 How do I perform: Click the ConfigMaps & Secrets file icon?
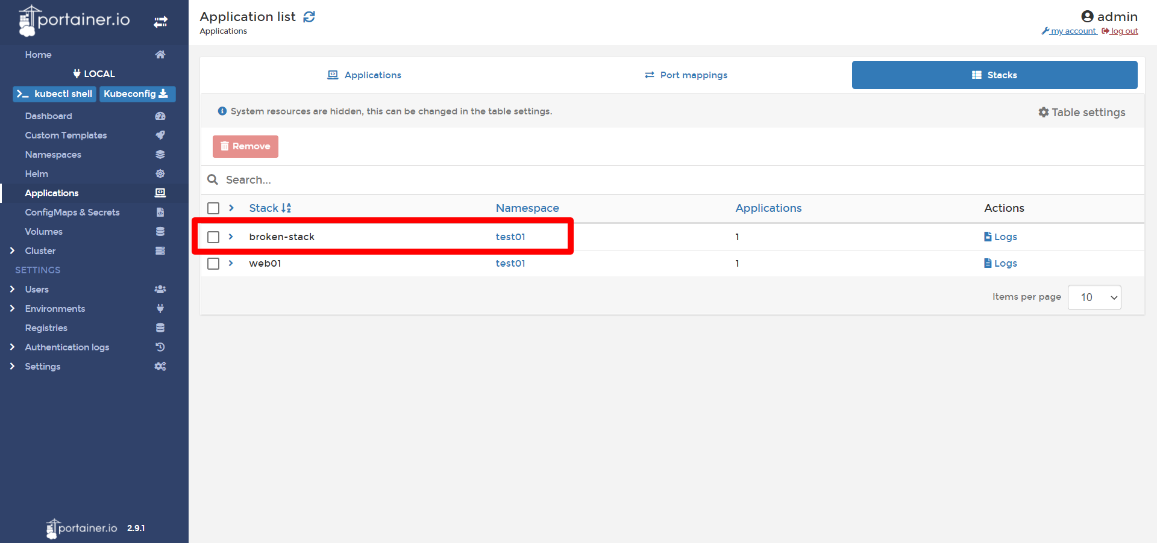pos(160,212)
